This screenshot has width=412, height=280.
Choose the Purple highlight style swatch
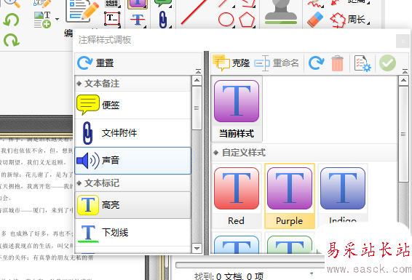290,196
